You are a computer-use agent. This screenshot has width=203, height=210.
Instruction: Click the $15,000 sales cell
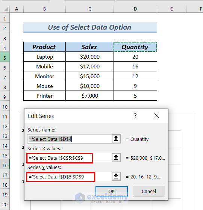click(89, 76)
